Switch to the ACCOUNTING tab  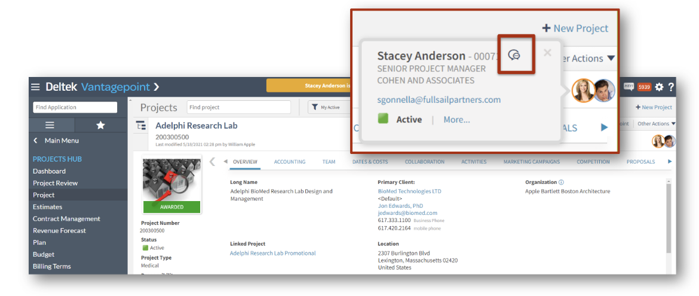(290, 162)
